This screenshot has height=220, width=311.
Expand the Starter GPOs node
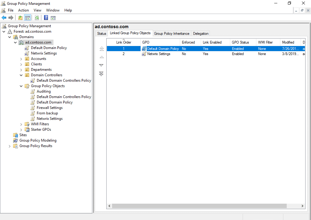21,130
